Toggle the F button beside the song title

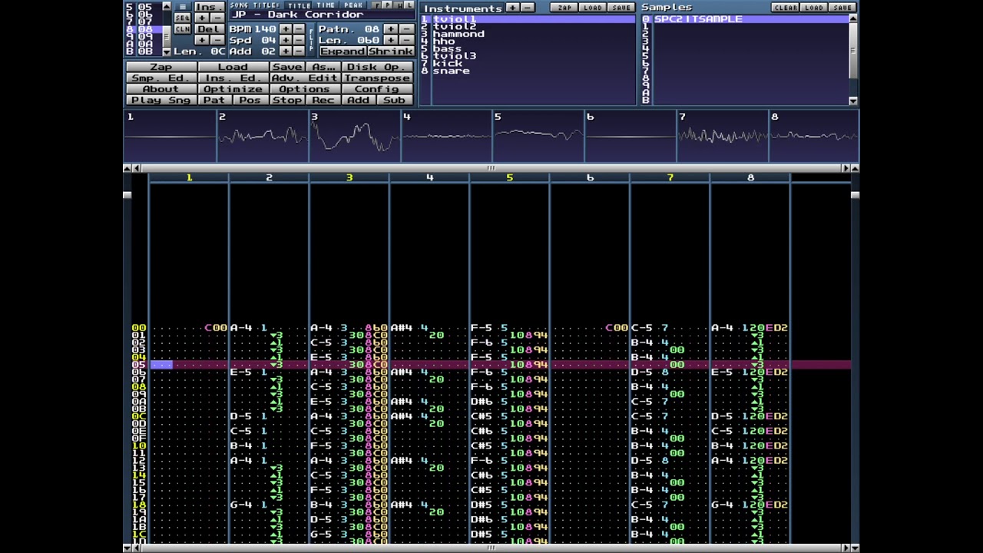point(376,5)
